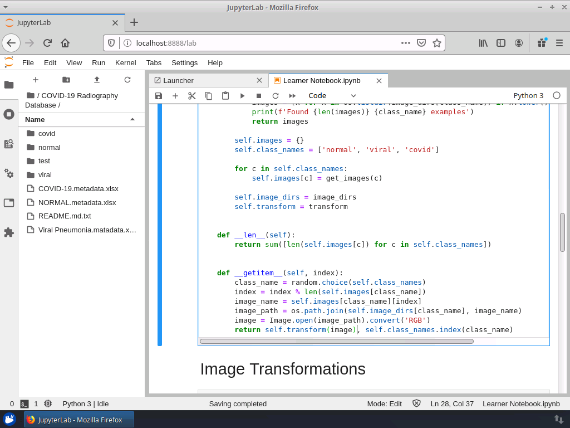Click the Python 3 kernel name button
The width and height of the screenshot is (570, 428).
[528, 96]
